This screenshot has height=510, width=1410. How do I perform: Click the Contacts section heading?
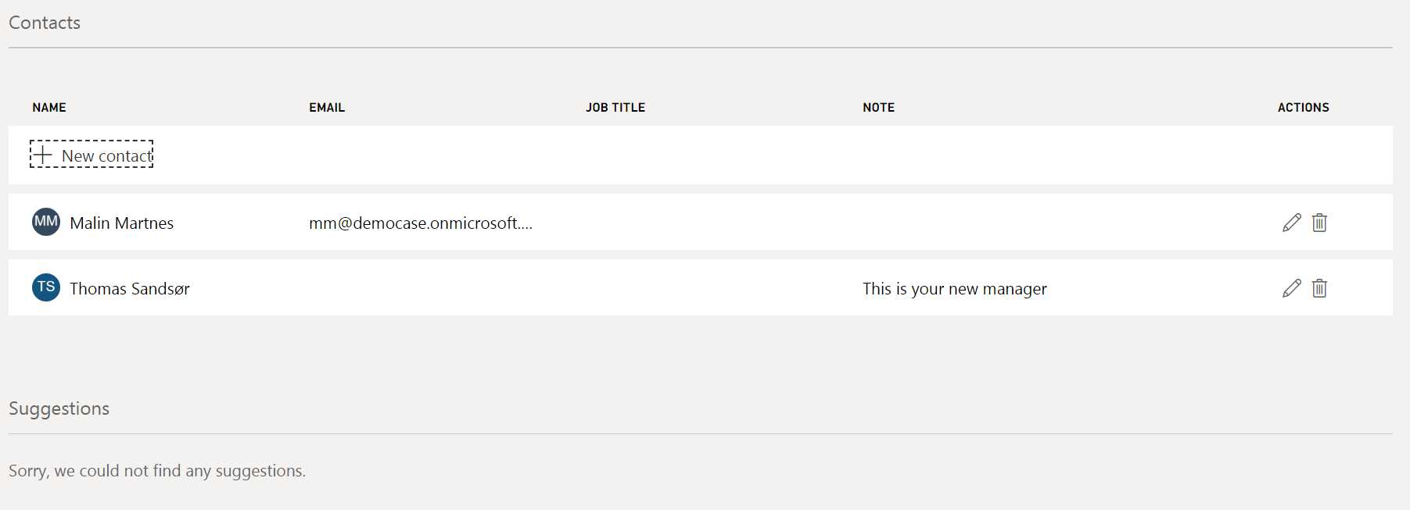tap(45, 23)
